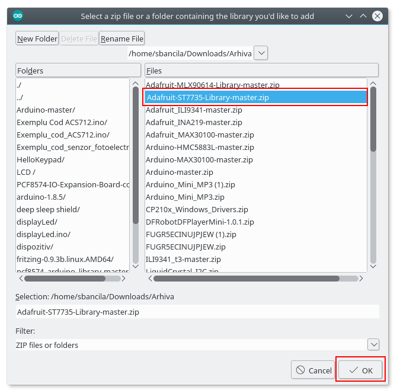Click Files list vertical scrollbar thumb

tap(373, 119)
